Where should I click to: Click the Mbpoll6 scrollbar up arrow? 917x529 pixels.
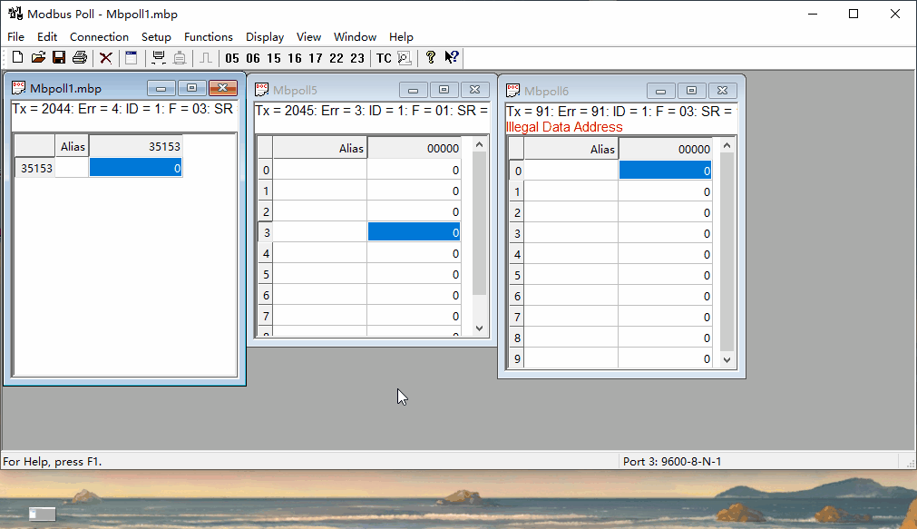[x=727, y=146]
